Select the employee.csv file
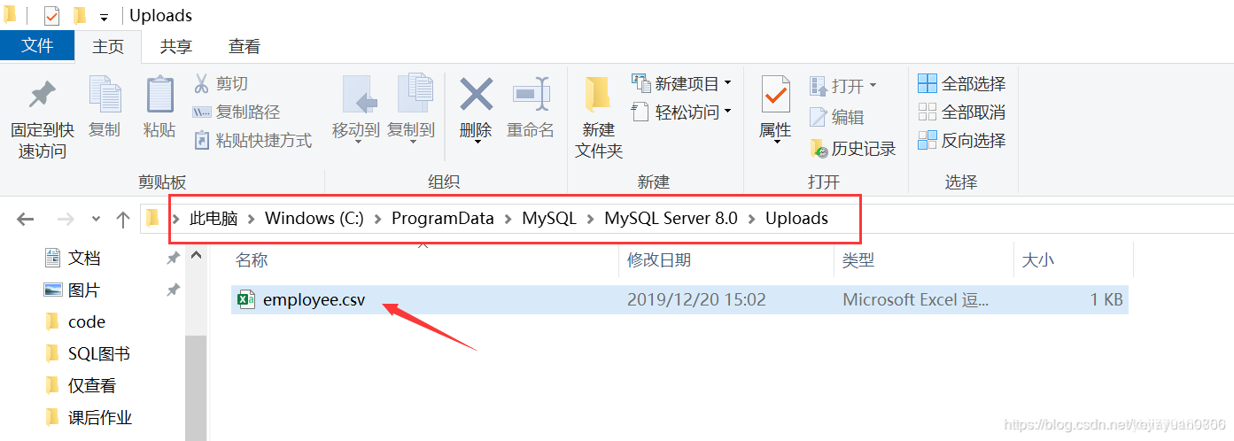The width and height of the screenshot is (1234, 441). pyautogui.click(x=679, y=299)
